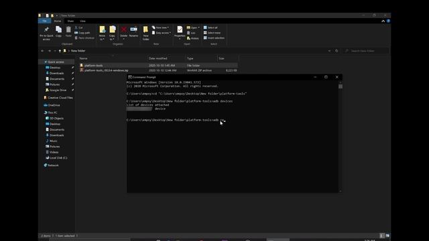Click Invert selection in ribbon

214,38
